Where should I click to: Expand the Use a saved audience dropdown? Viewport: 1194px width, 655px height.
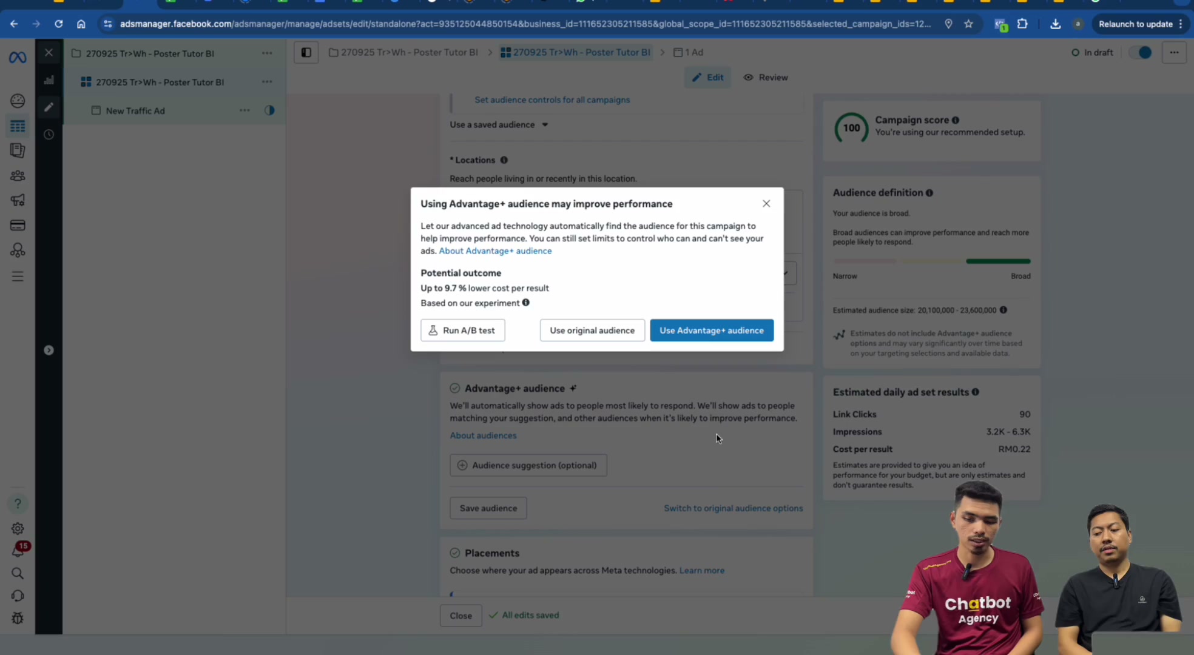499,125
